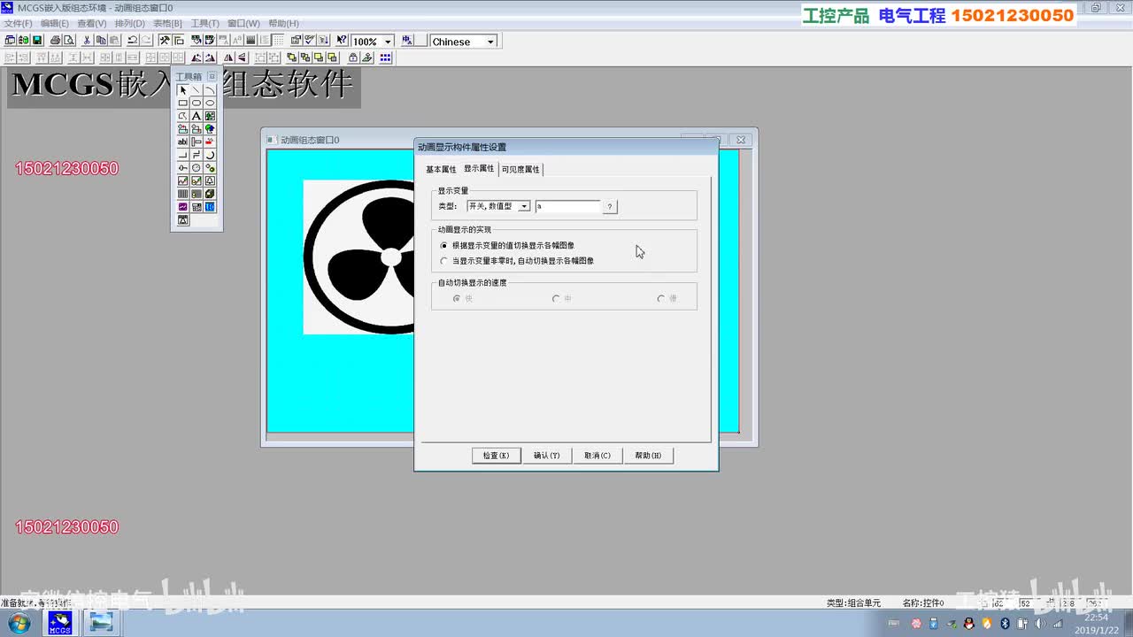The image size is (1133, 637).
Task: Click the print toolbar icon
Action: pyautogui.click(x=56, y=41)
